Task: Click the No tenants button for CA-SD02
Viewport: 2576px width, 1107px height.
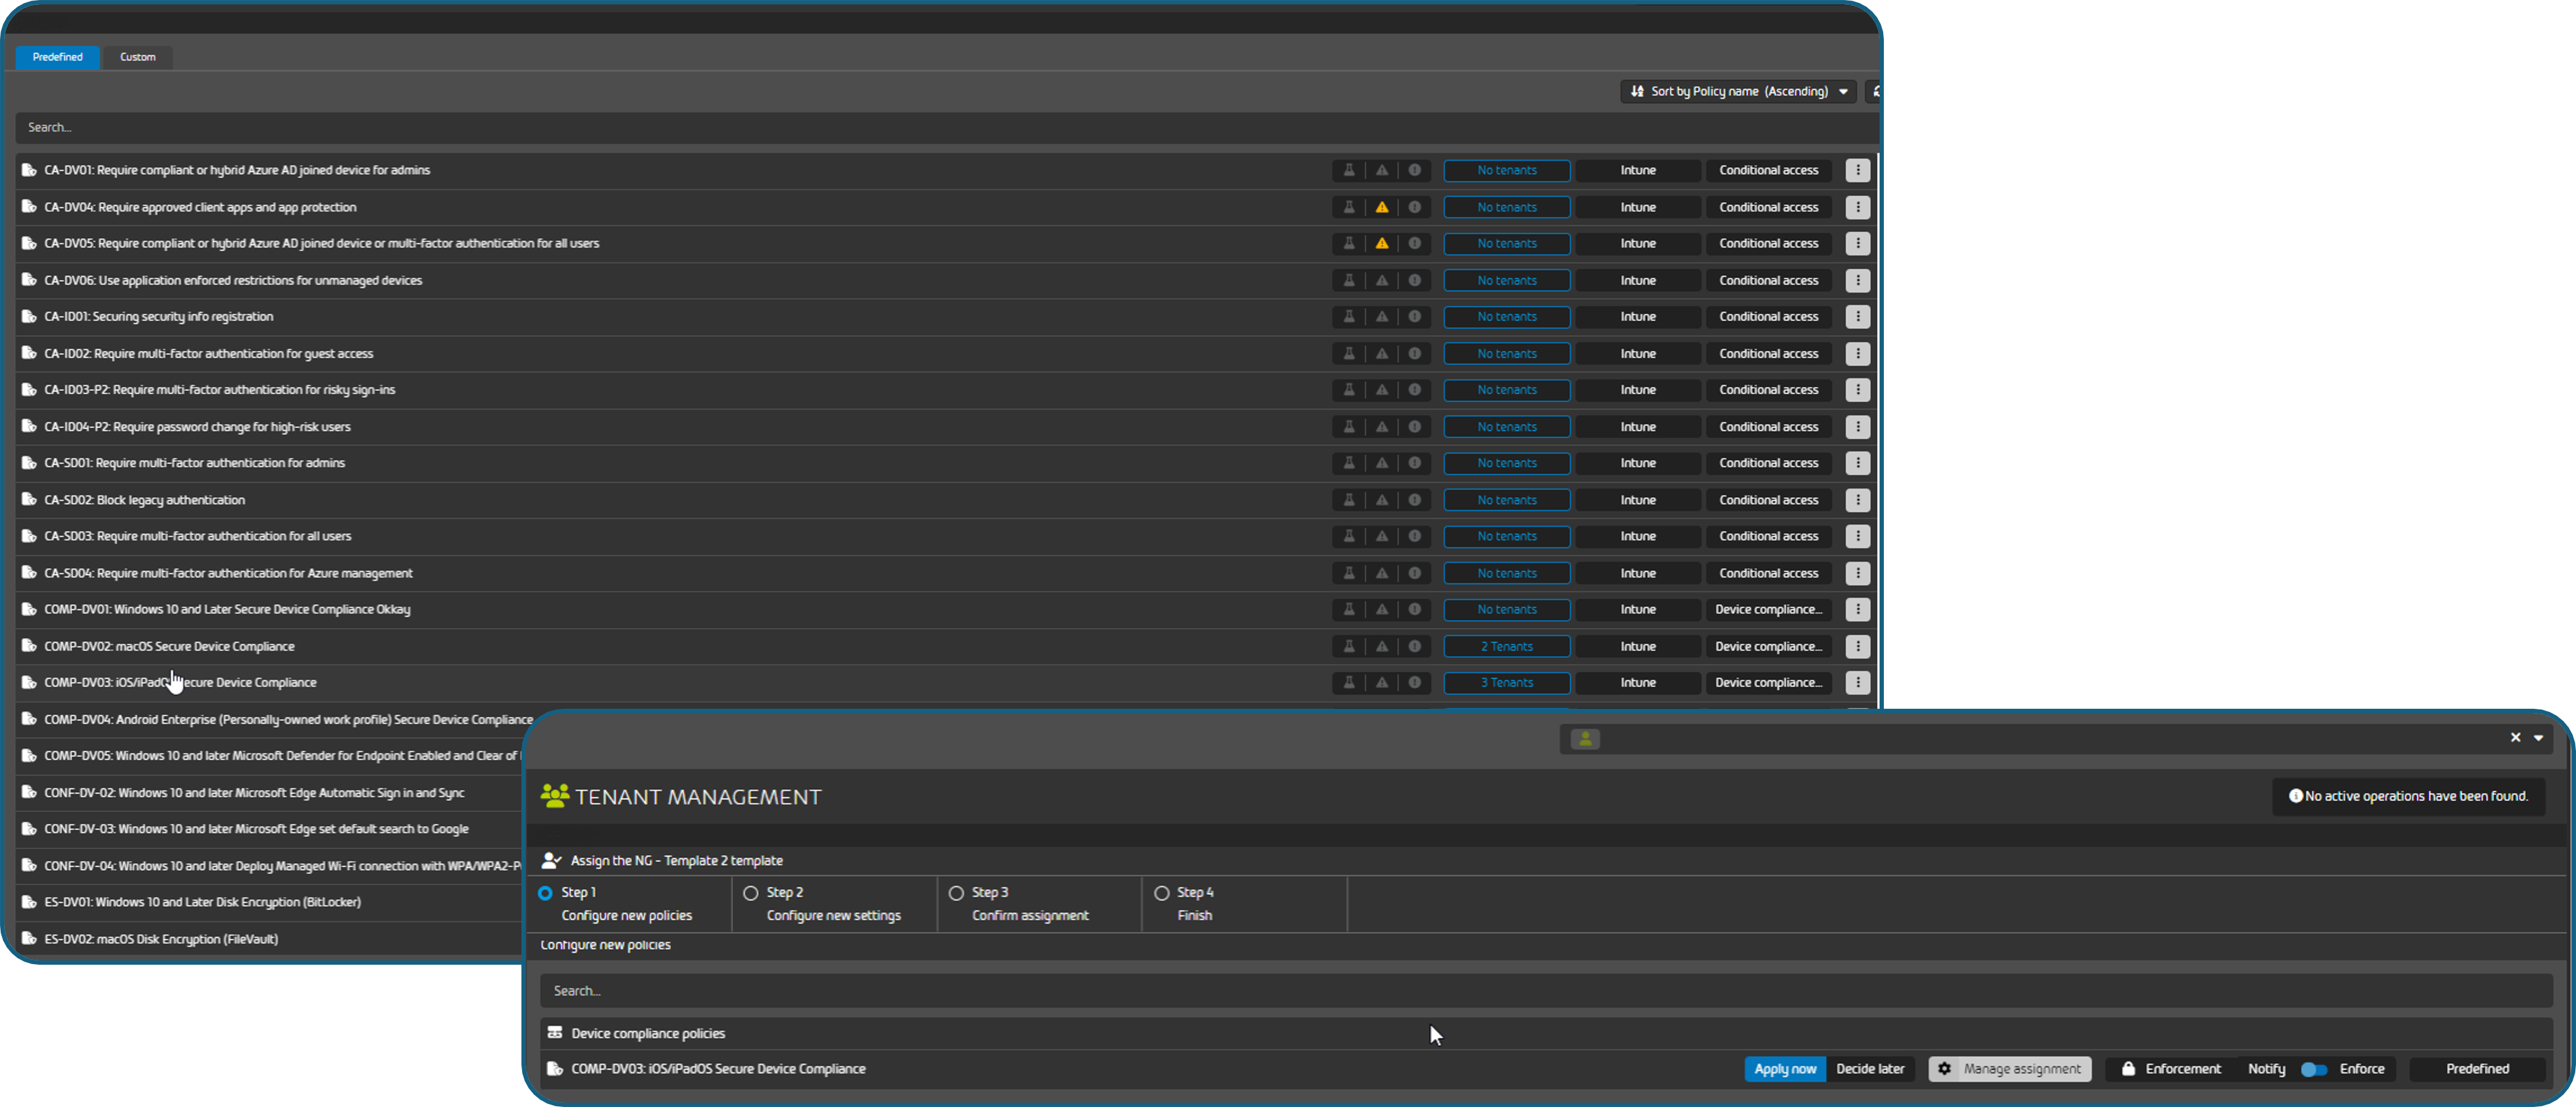Action: click(x=1506, y=500)
